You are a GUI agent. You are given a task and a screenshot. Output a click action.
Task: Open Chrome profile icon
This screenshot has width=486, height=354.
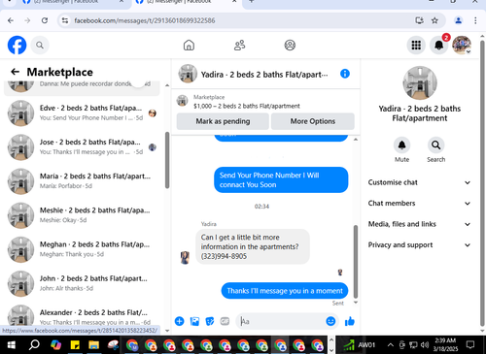pyautogui.click(x=458, y=20)
